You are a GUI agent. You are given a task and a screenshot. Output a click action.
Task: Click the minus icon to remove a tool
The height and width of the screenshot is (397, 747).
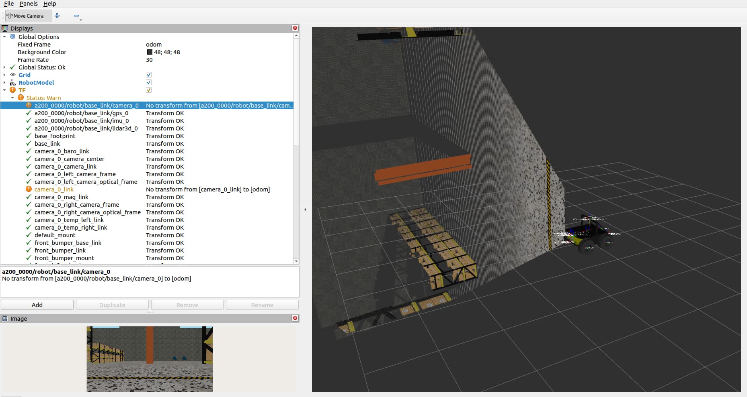pyautogui.click(x=76, y=16)
